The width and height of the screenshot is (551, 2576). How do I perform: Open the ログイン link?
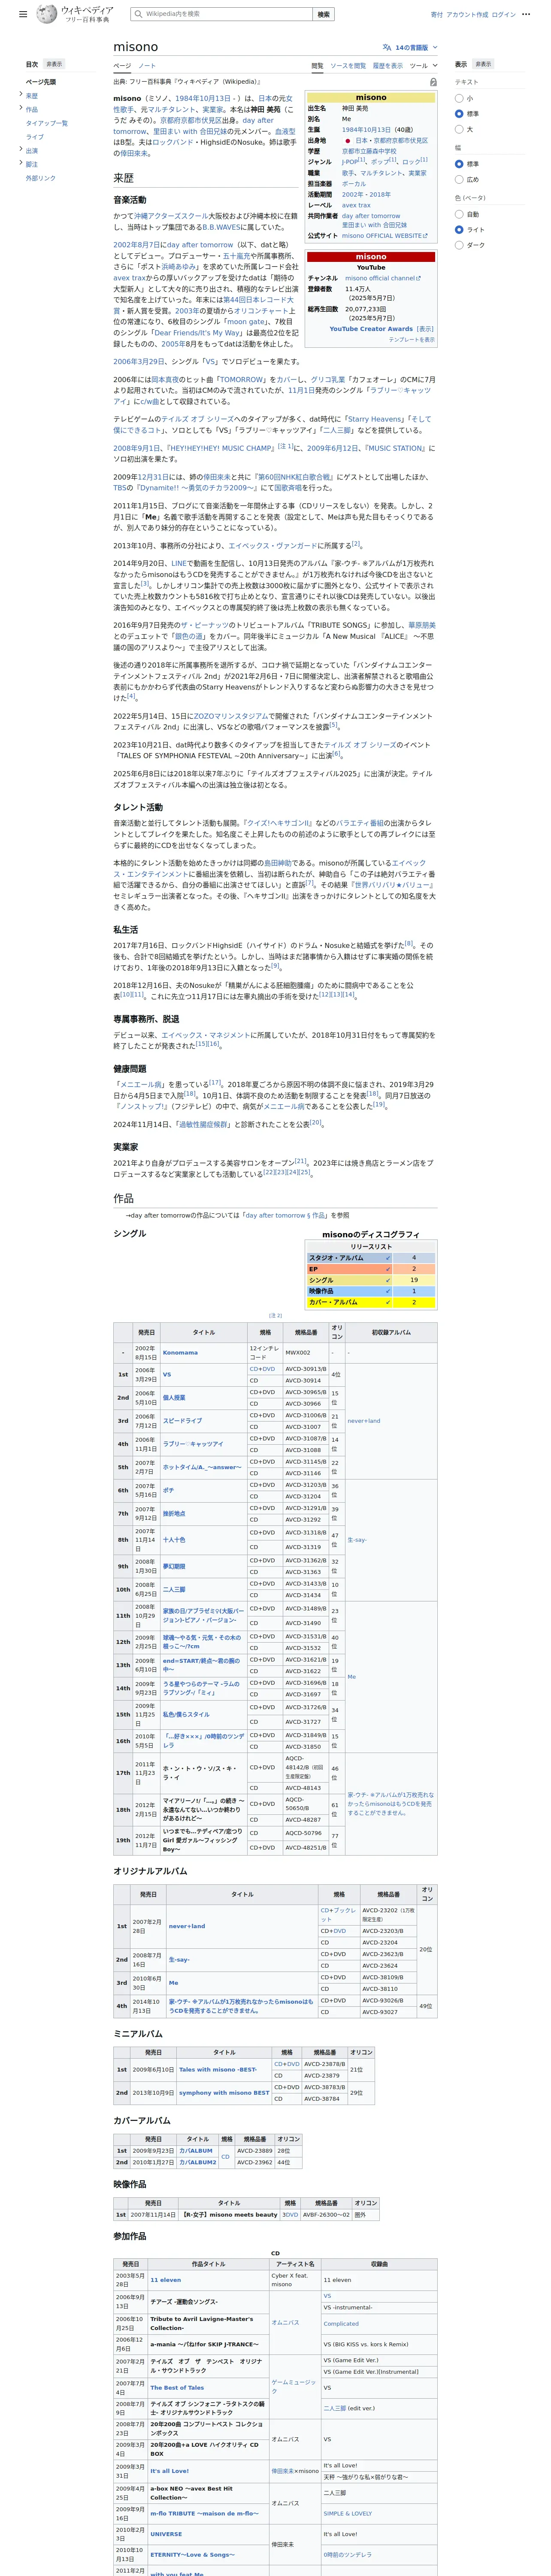(504, 15)
